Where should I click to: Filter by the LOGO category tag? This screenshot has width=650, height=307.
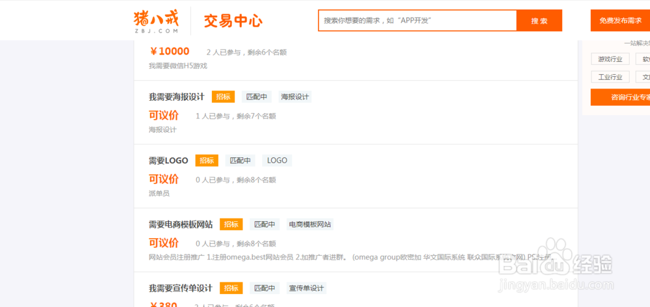[x=277, y=161]
